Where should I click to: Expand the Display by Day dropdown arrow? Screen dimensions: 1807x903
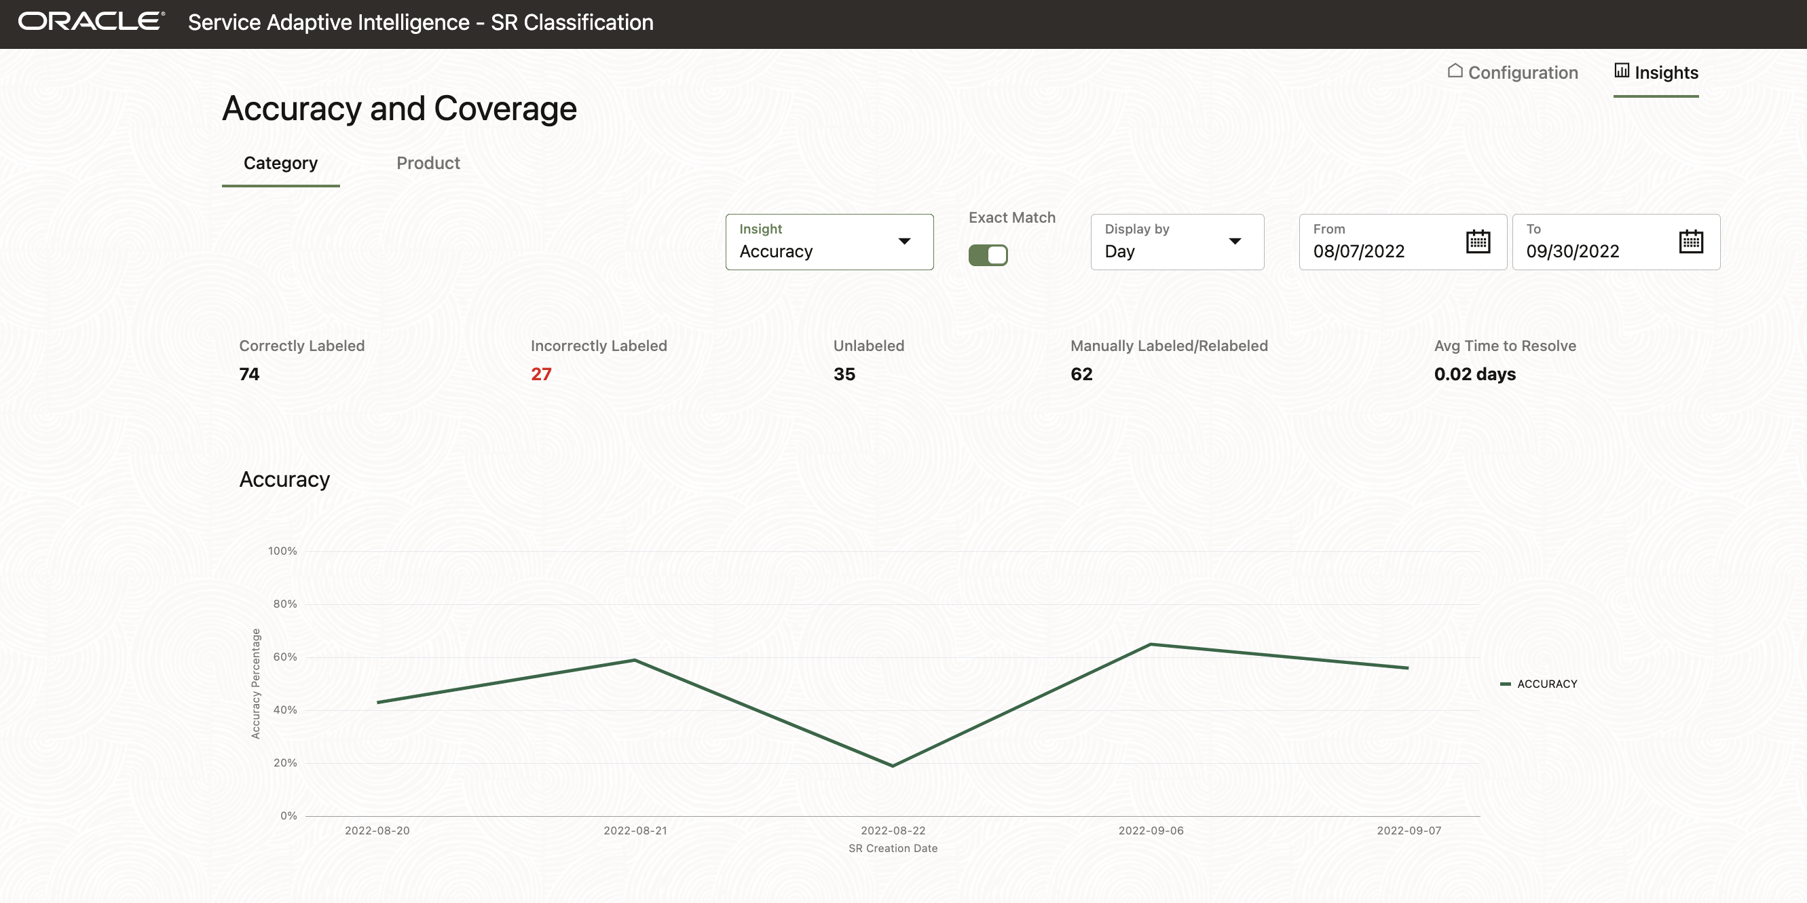(1235, 241)
